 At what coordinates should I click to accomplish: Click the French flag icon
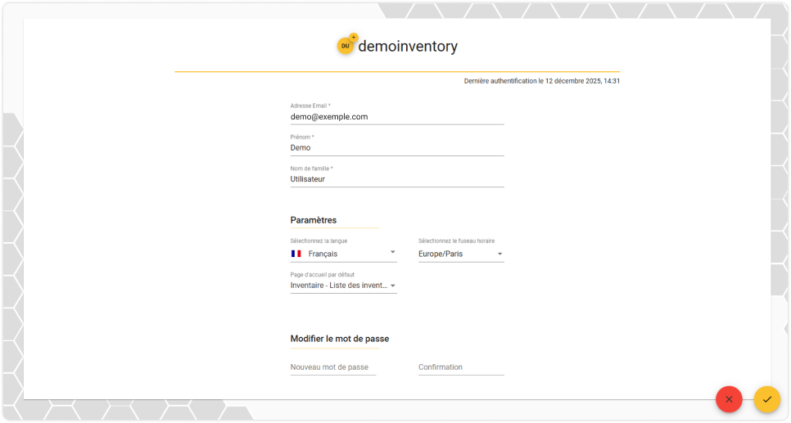click(296, 254)
